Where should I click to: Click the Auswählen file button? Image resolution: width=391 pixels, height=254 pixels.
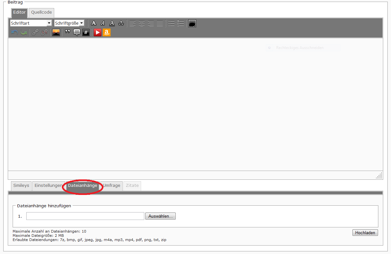click(160, 216)
